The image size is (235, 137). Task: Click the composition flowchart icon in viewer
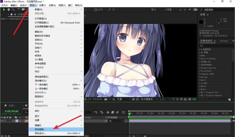pos(185,99)
